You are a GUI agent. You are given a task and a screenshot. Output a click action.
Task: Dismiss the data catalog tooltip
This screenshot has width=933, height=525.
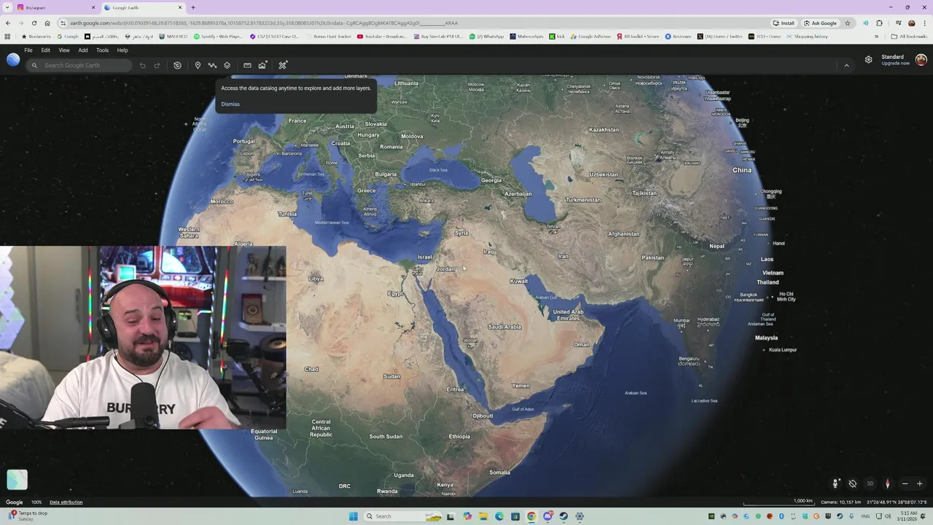[x=230, y=104]
